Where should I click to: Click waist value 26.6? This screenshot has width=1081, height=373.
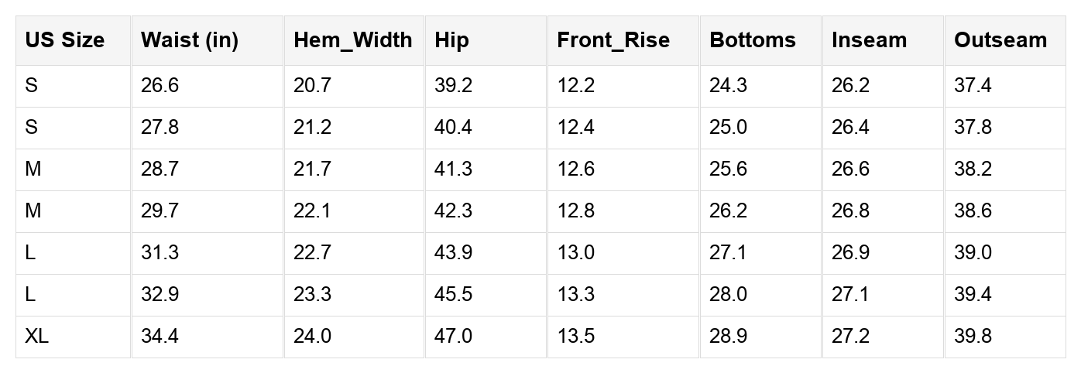click(160, 86)
